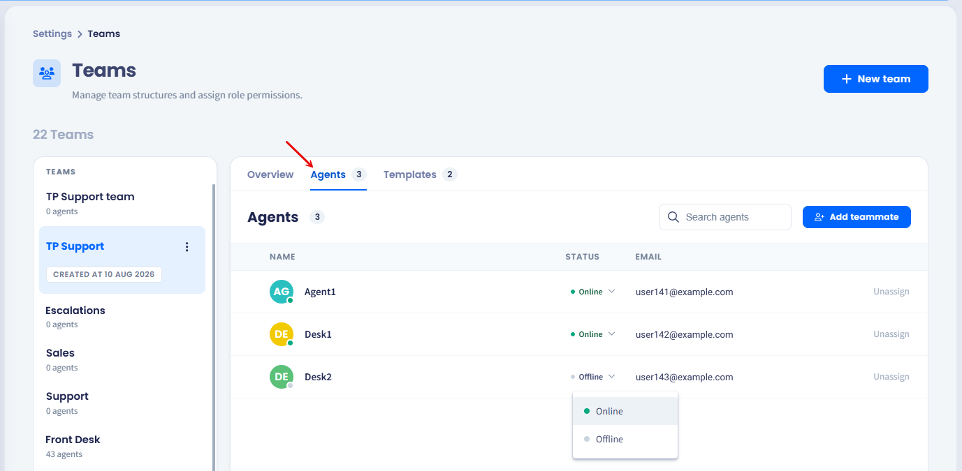Click the AG avatar for Agent1
This screenshot has width=962, height=471.
point(282,292)
